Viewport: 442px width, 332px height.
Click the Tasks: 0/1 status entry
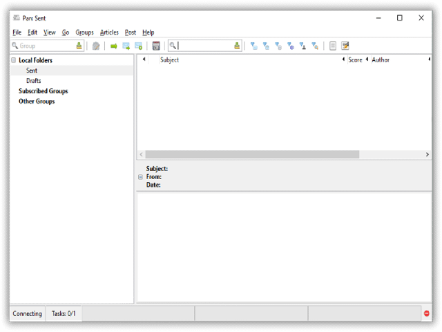pyautogui.click(x=64, y=313)
